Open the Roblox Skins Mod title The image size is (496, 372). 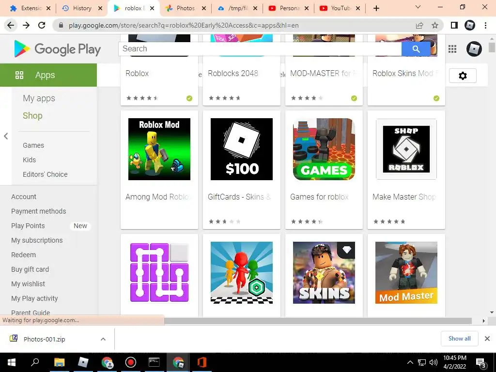click(x=406, y=74)
